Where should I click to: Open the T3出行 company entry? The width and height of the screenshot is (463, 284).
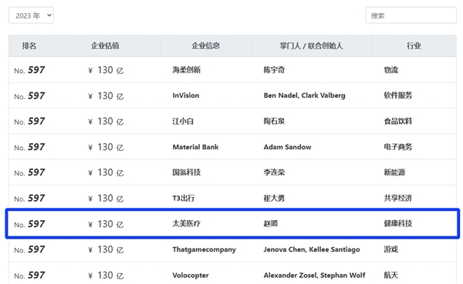tap(184, 198)
